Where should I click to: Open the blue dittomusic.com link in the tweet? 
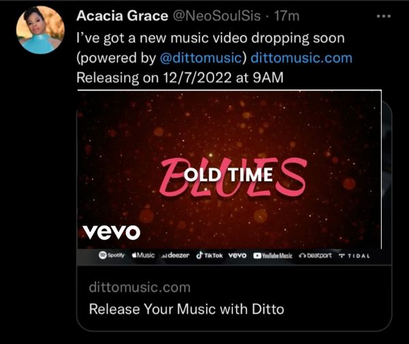coord(301,58)
